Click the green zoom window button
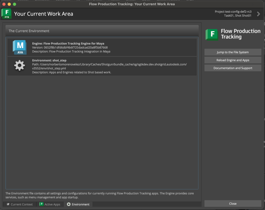Viewport: 265px width, 210px height. click(15, 4)
